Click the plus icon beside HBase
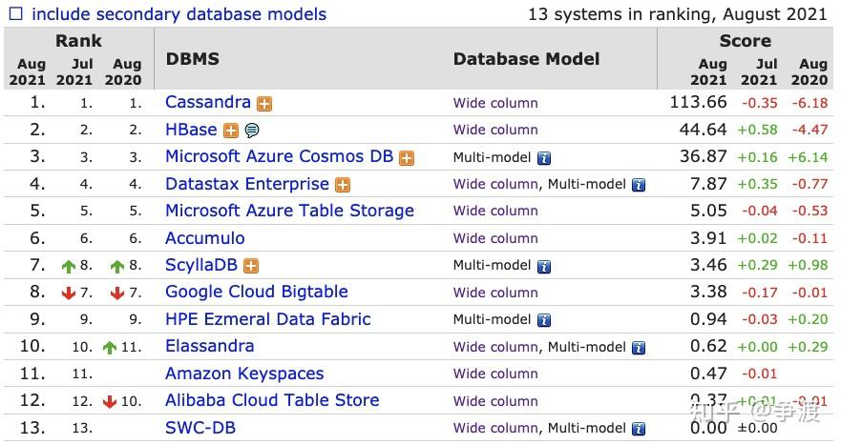Screen dimensions: 841x445 [231, 131]
